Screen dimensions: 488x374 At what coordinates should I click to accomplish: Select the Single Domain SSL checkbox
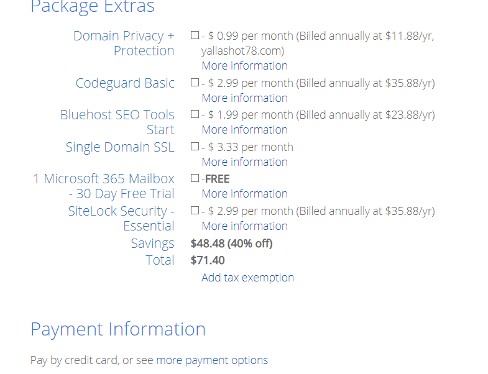(x=195, y=146)
